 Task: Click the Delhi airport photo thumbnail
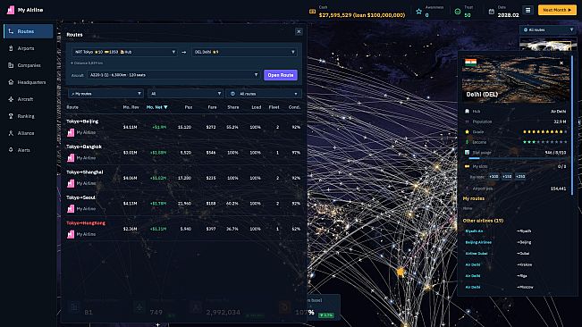click(x=516, y=79)
